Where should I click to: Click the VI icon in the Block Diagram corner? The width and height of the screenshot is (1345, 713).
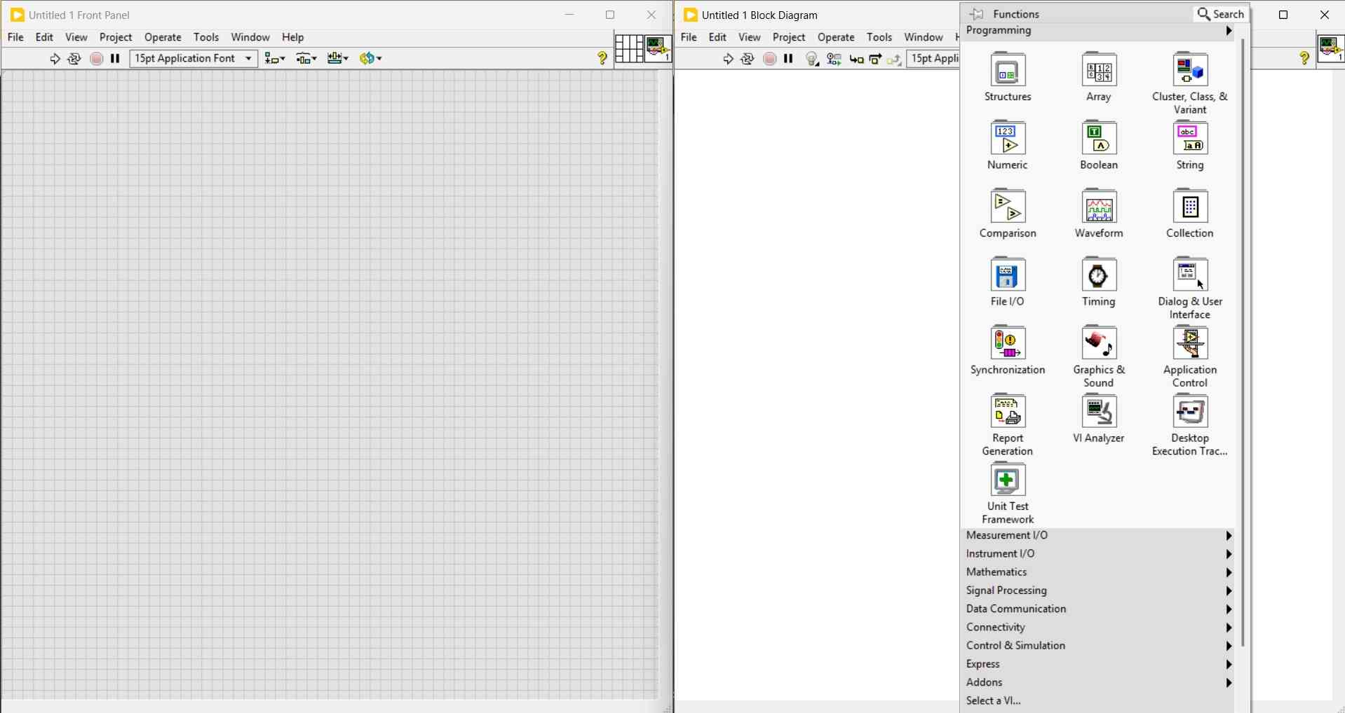tap(1331, 49)
